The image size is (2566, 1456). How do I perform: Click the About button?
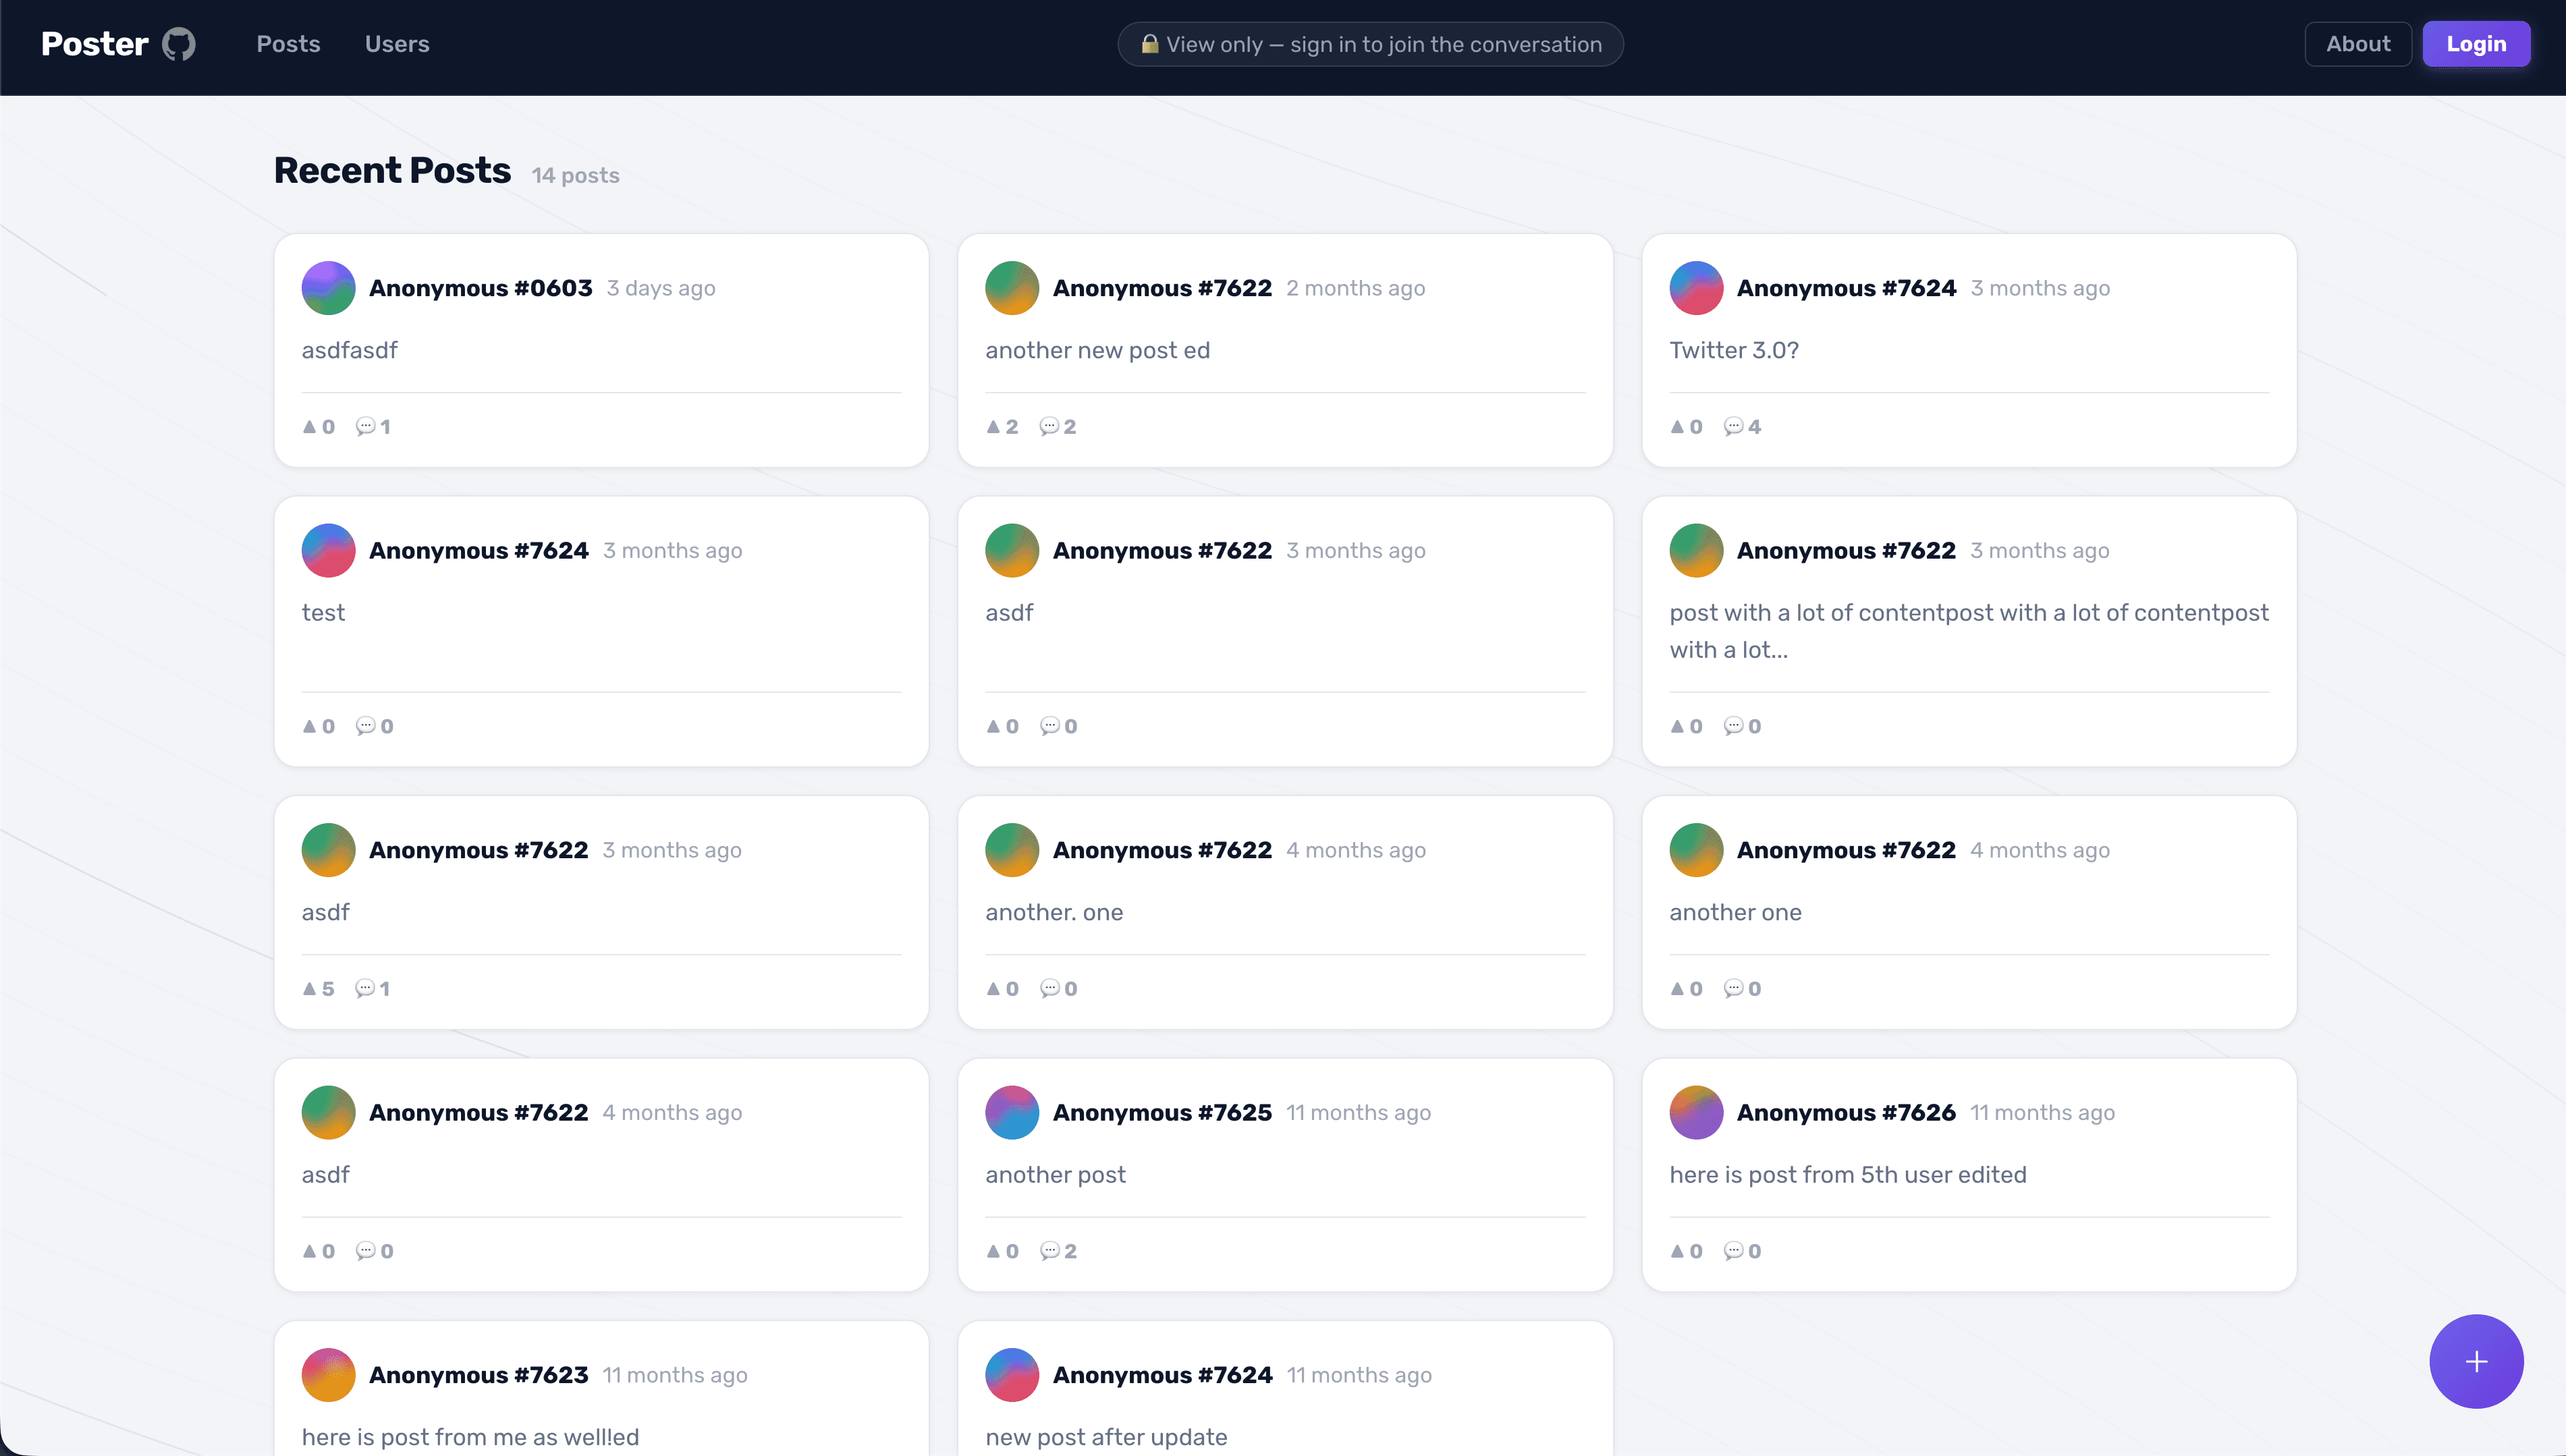pos(2358,44)
